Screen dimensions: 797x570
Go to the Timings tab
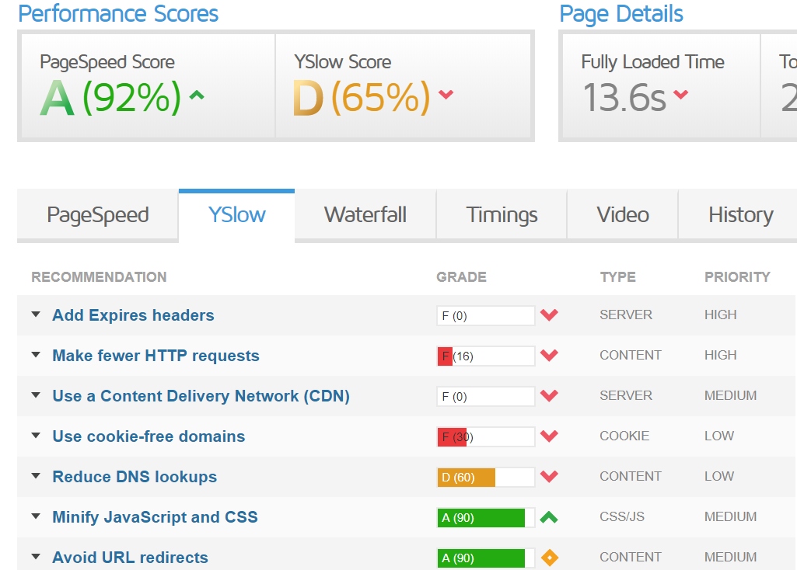[x=502, y=215]
